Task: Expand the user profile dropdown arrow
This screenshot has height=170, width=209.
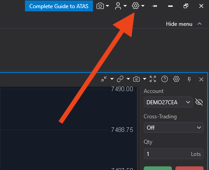Action: [x=125, y=6]
